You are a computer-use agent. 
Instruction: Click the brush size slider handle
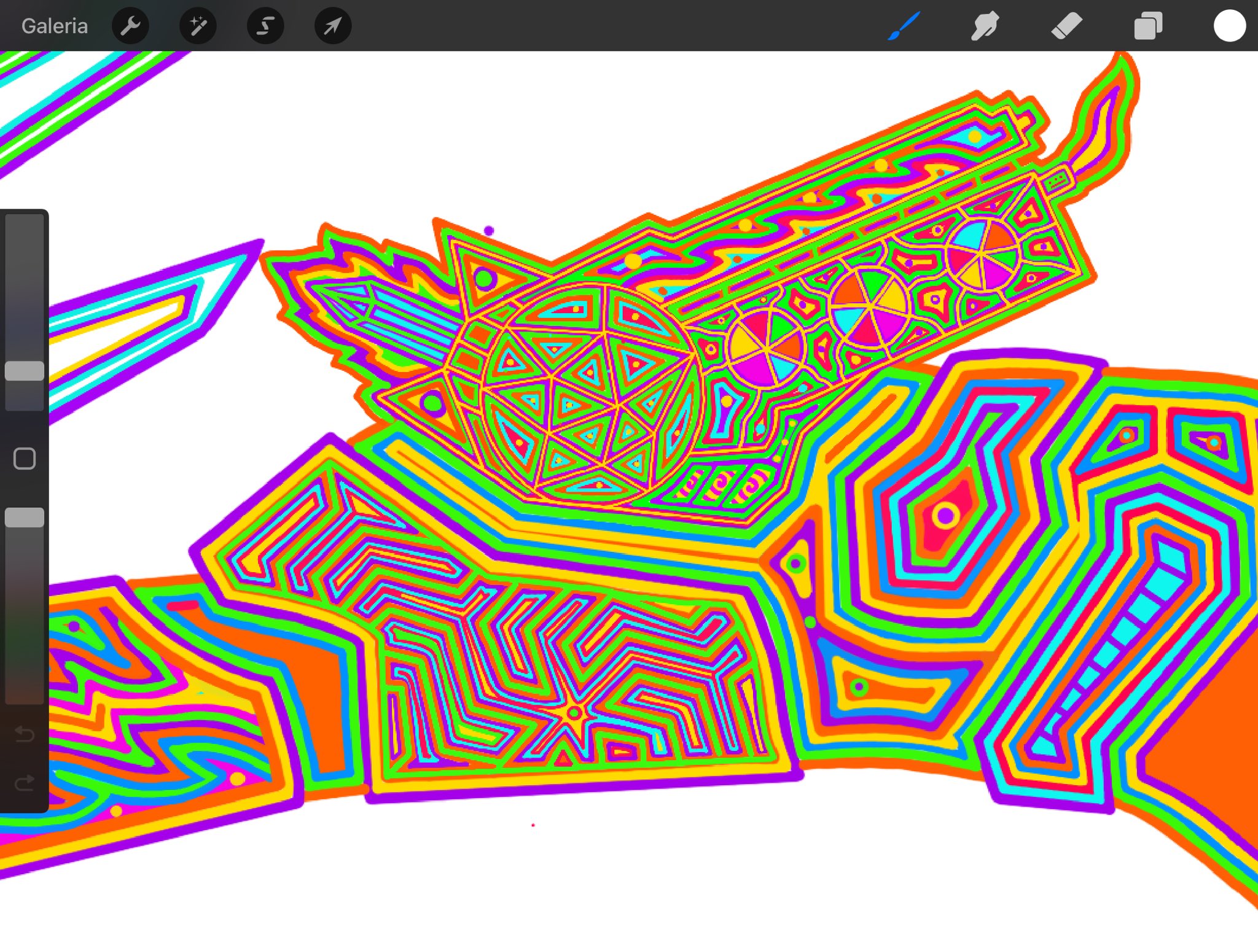tap(25, 371)
